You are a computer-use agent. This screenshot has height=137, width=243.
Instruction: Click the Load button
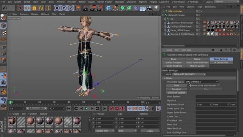177,85
